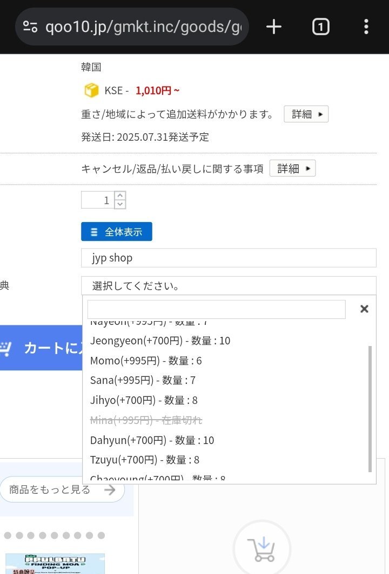The height and width of the screenshot is (574, 389).
Task: Select the qoo10.jp URL address bar
Action: coord(132,27)
